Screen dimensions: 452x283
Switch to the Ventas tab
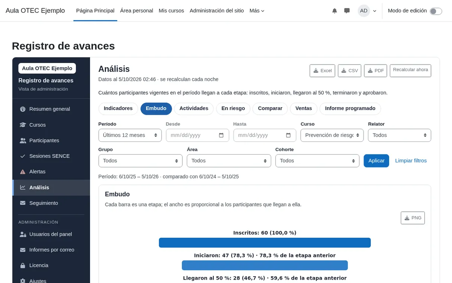(304, 109)
